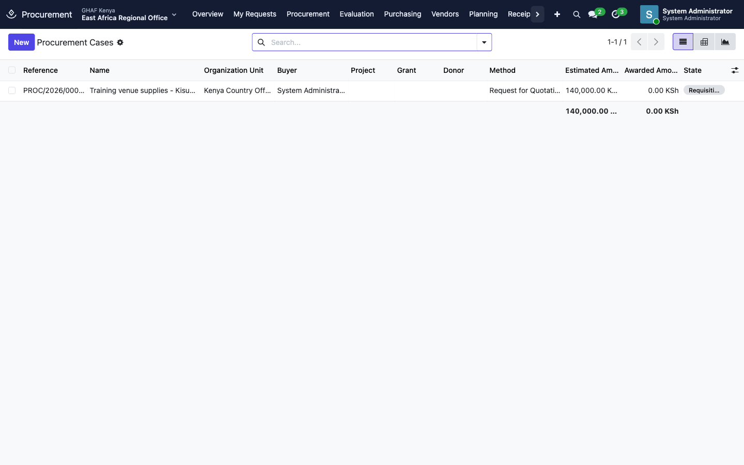
Task: Open the global search magnifier in navbar
Action: click(x=577, y=14)
